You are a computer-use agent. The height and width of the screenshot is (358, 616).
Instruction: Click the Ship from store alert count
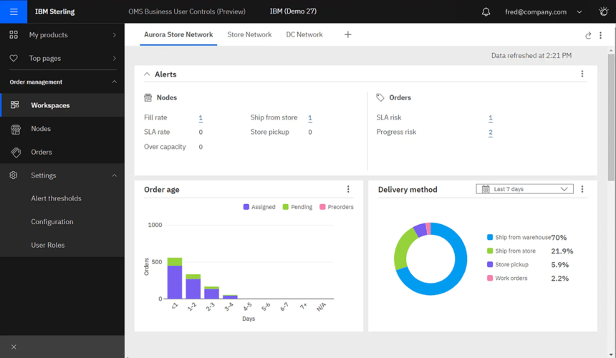pos(310,117)
